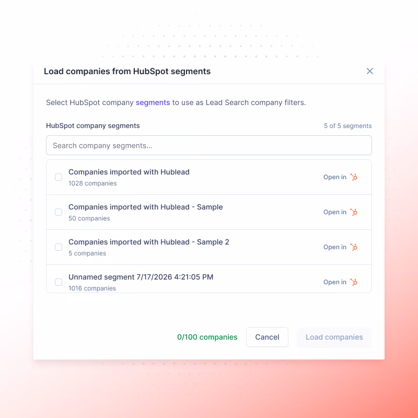The image size is (418, 418).
Task: Click Companies imported with Hublead - Sample 2 title
Action: [149, 242]
